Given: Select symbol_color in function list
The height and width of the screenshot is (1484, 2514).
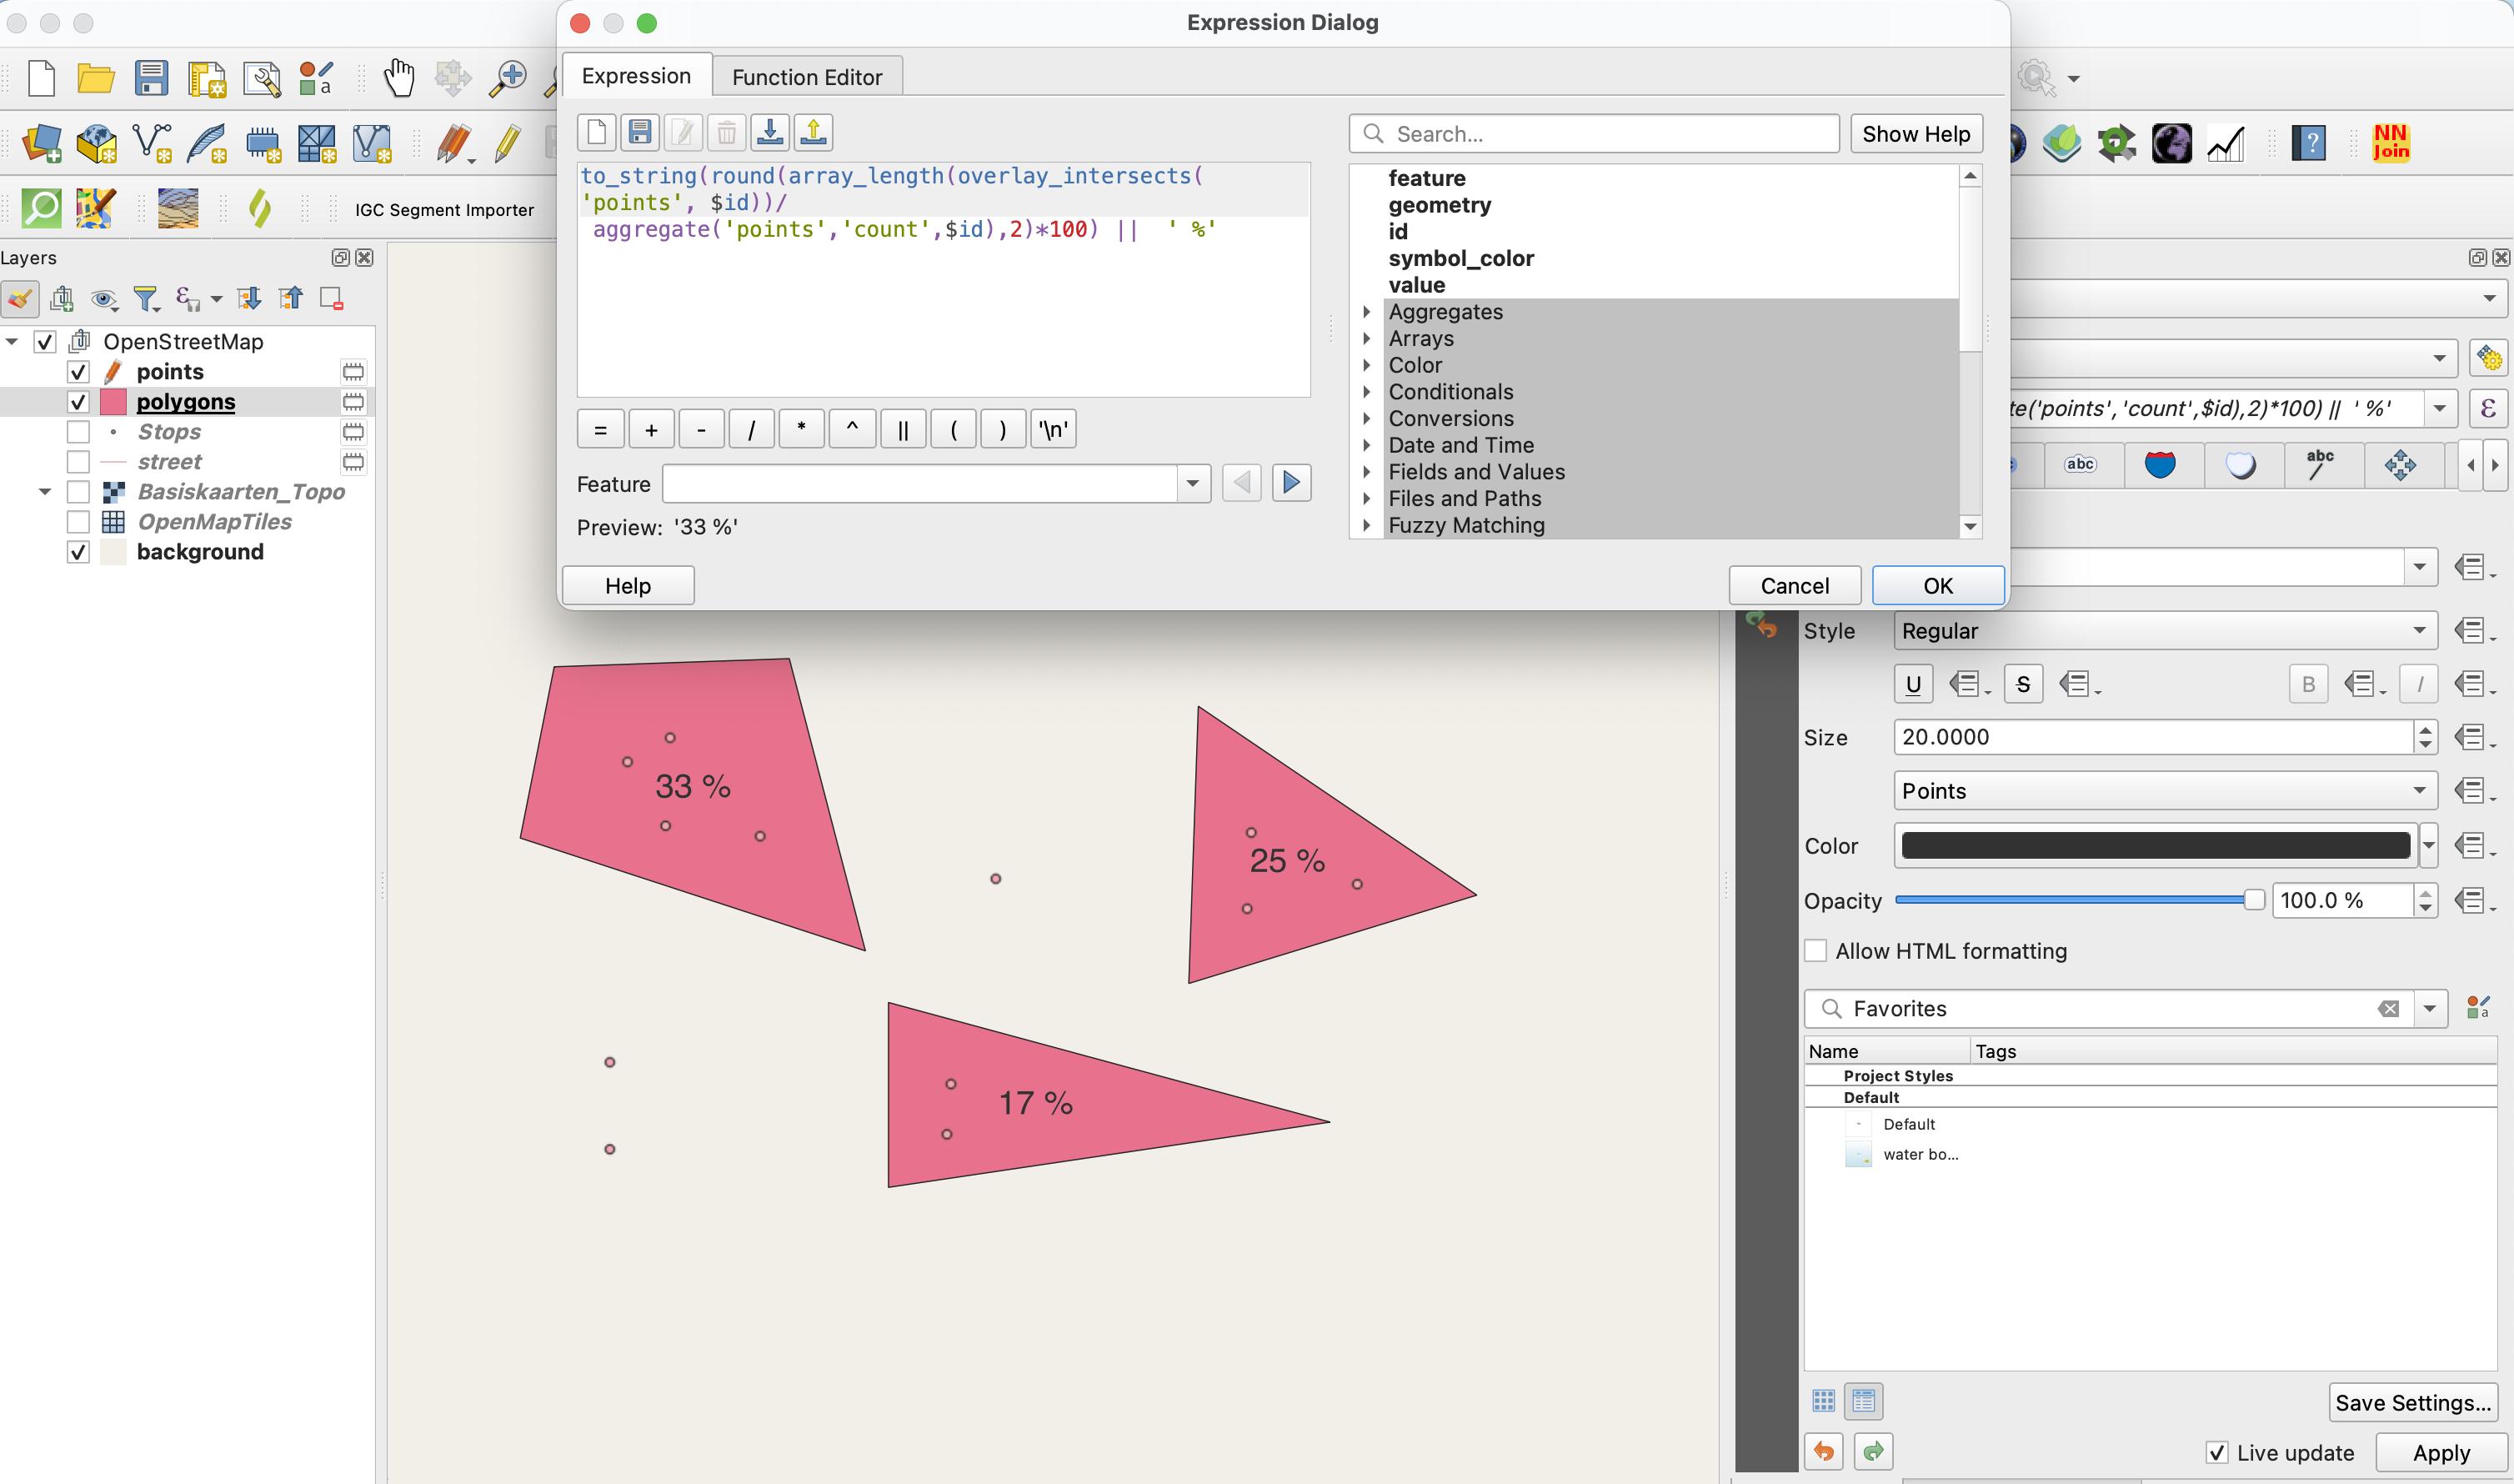Looking at the screenshot, I should click(1460, 258).
